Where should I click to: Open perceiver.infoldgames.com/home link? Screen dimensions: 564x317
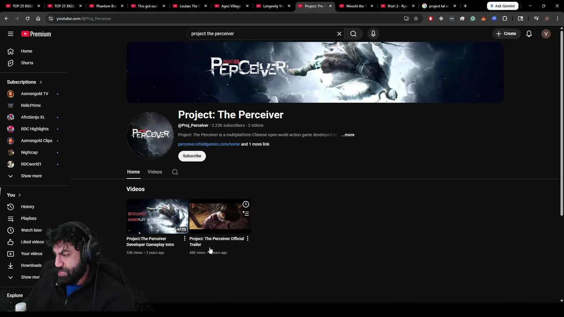coord(209,144)
